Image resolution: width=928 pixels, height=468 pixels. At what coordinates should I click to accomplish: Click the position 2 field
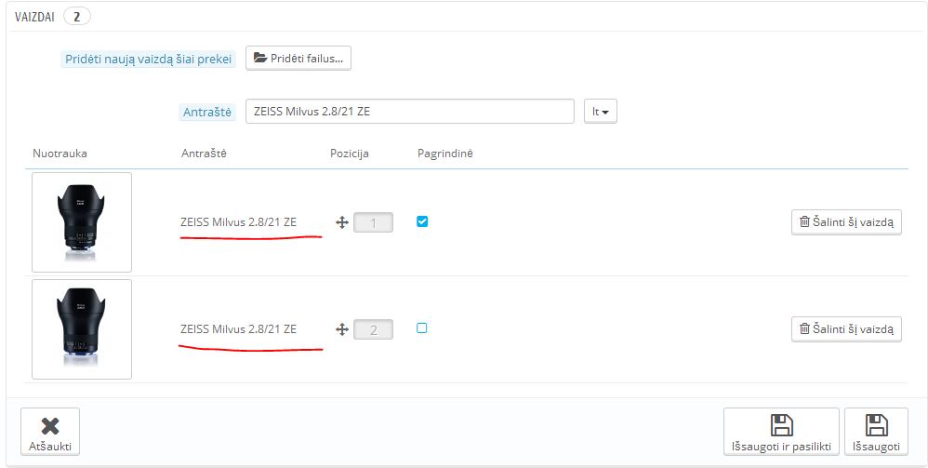(374, 329)
